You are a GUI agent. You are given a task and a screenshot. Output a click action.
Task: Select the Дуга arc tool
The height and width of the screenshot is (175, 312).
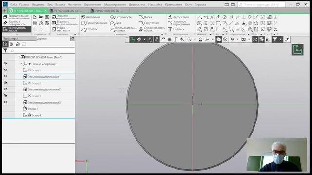tap(116, 23)
